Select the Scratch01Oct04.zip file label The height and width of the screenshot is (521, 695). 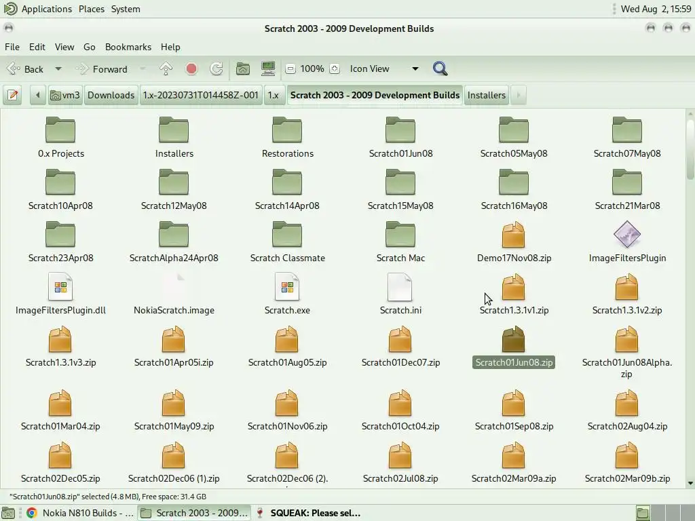[400, 426]
